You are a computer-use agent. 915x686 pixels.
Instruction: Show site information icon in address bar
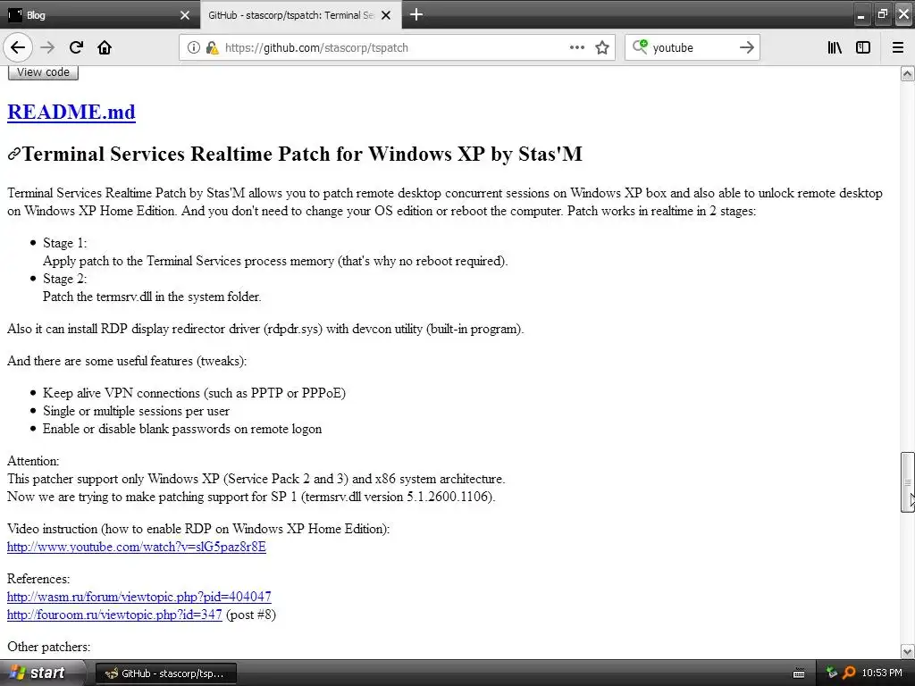point(193,48)
